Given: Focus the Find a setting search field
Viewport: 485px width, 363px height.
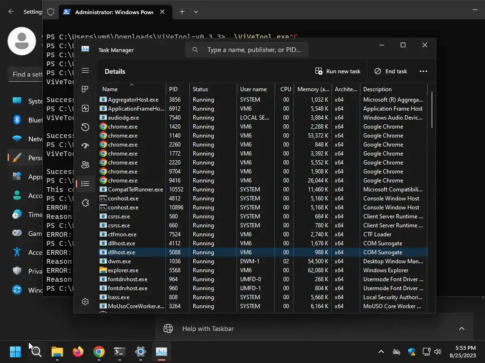Looking at the screenshot, I should (26, 74).
